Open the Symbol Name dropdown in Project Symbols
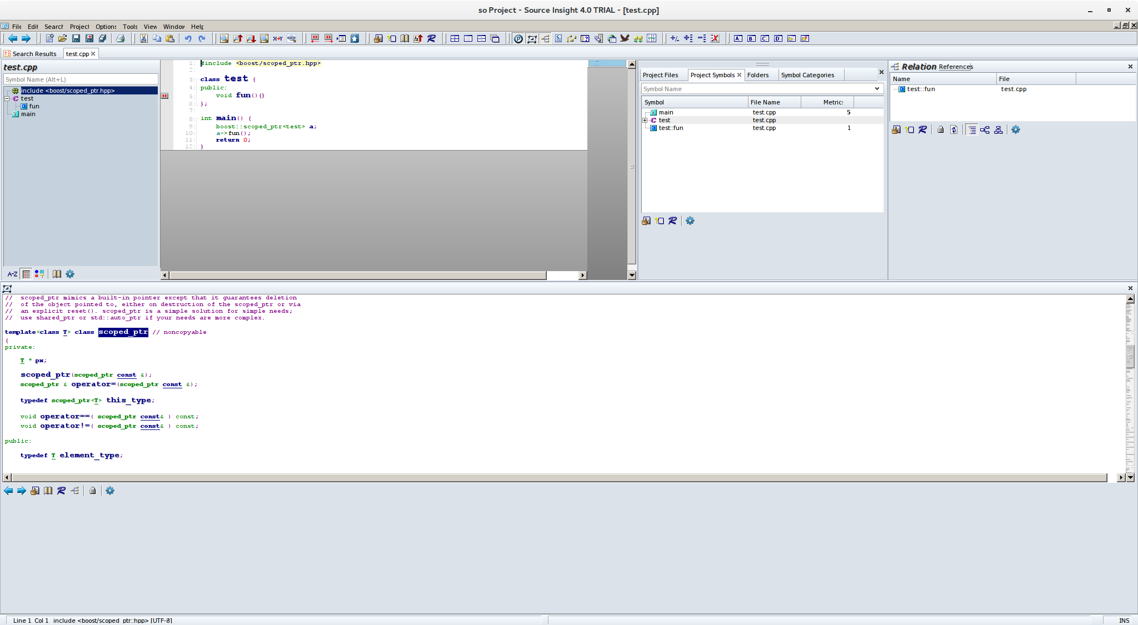Viewport: 1138px width, 625px height. 877,89
